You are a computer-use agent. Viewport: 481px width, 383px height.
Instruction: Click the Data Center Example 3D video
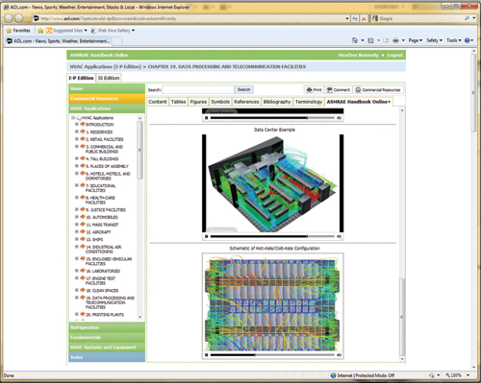tap(272, 183)
